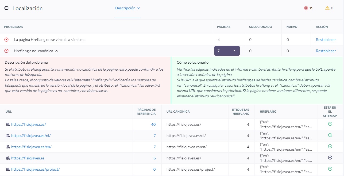Click binoculars icon for https://fisiojavea.es/ row
The height and width of the screenshot is (176, 344).
[8, 124]
